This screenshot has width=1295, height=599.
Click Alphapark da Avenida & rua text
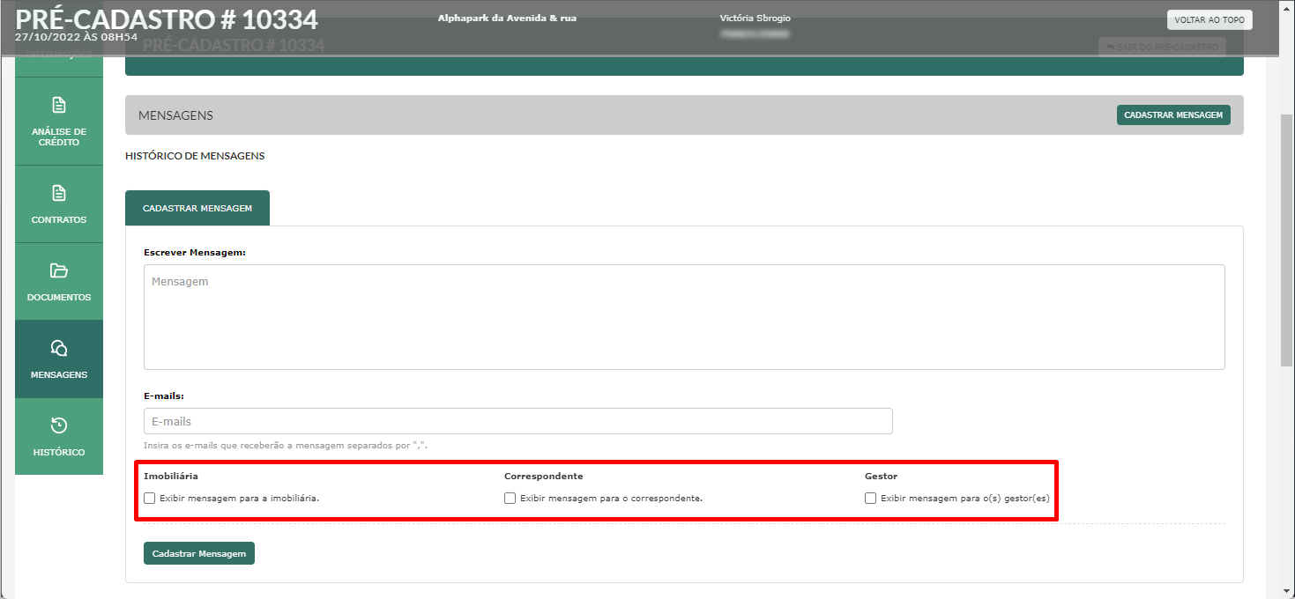click(x=507, y=18)
